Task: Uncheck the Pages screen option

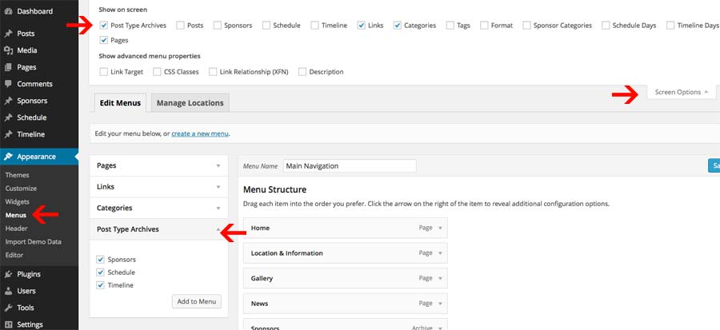Action: [104, 41]
